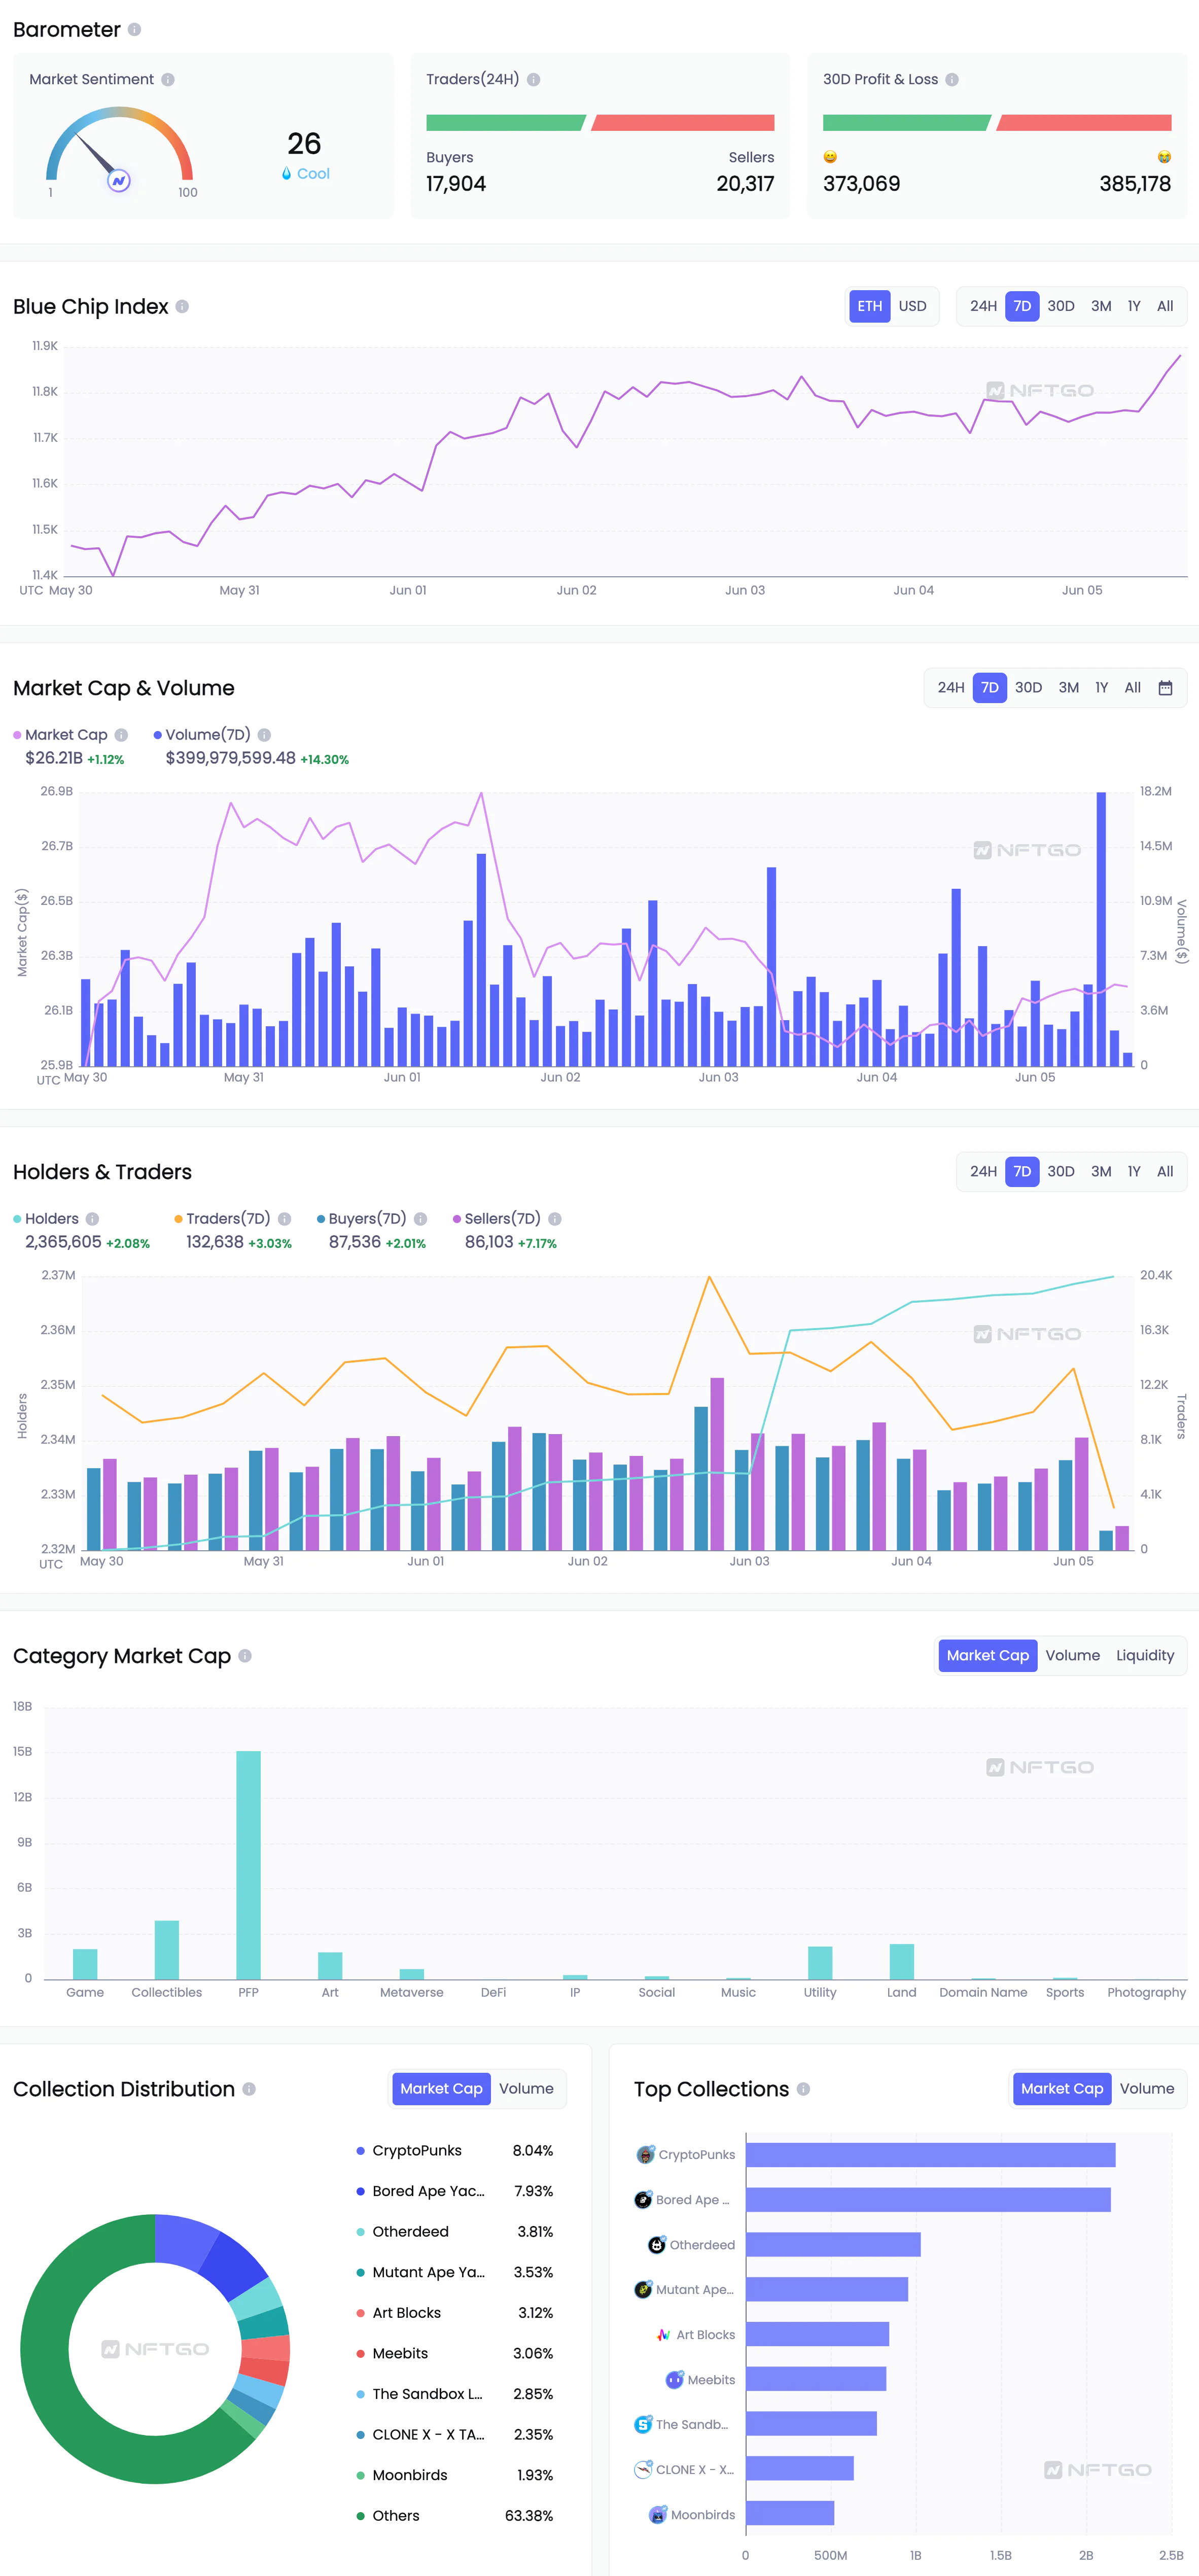Click the Collectibles bar in category chart
The width and height of the screenshot is (1199, 2576).
coord(167,1950)
